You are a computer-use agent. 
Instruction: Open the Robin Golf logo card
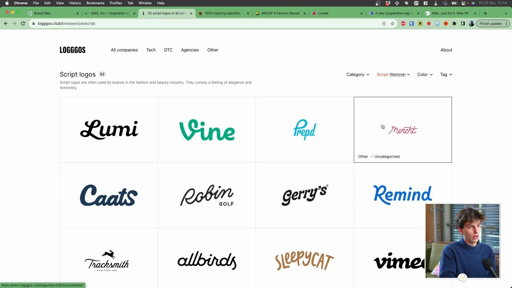pyautogui.click(x=207, y=195)
